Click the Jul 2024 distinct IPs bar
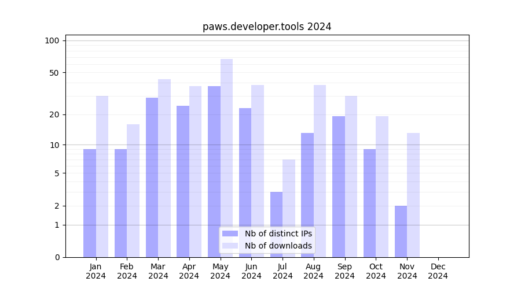Image resolution: width=521 pixels, height=289 pixels. pos(277,224)
